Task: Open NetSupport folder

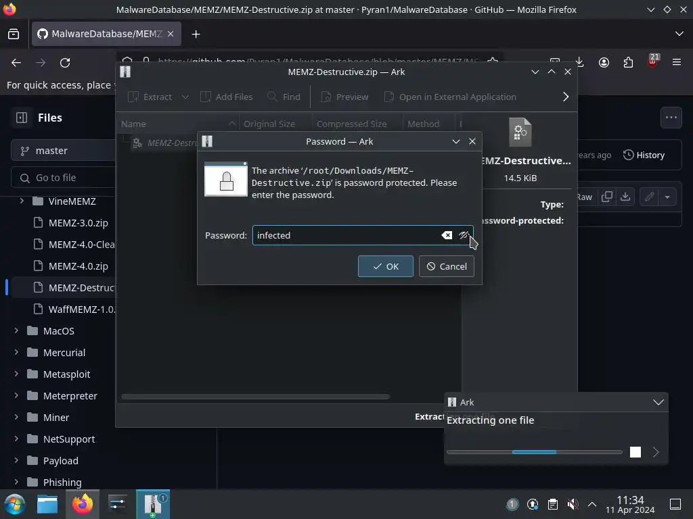Action: click(x=68, y=439)
